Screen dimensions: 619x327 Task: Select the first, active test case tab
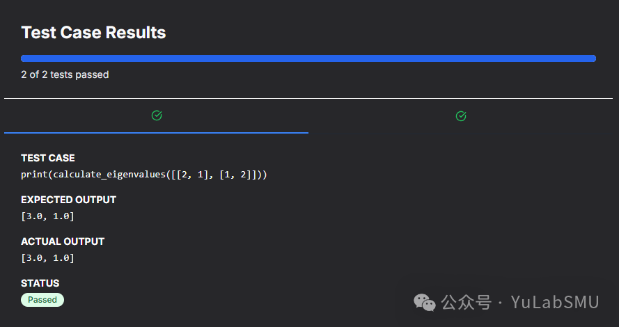click(x=156, y=115)
